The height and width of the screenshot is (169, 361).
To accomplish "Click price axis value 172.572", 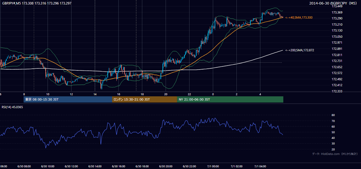I will [337, 73].
